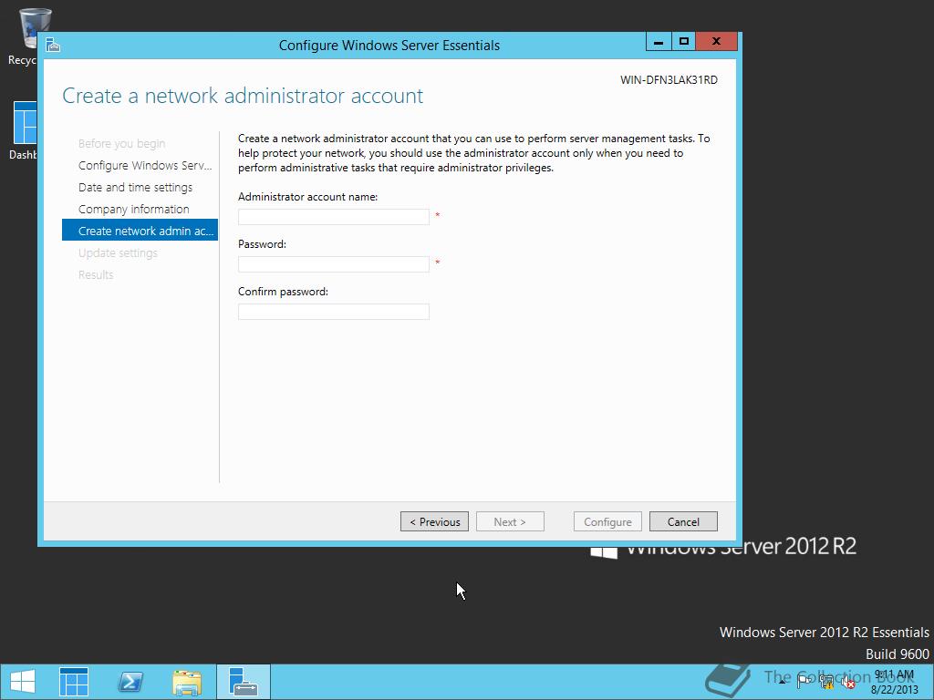The height and width of the screenshot is (700, 934).
Task: Open File Explorer from taskbar
Action: 187,682
